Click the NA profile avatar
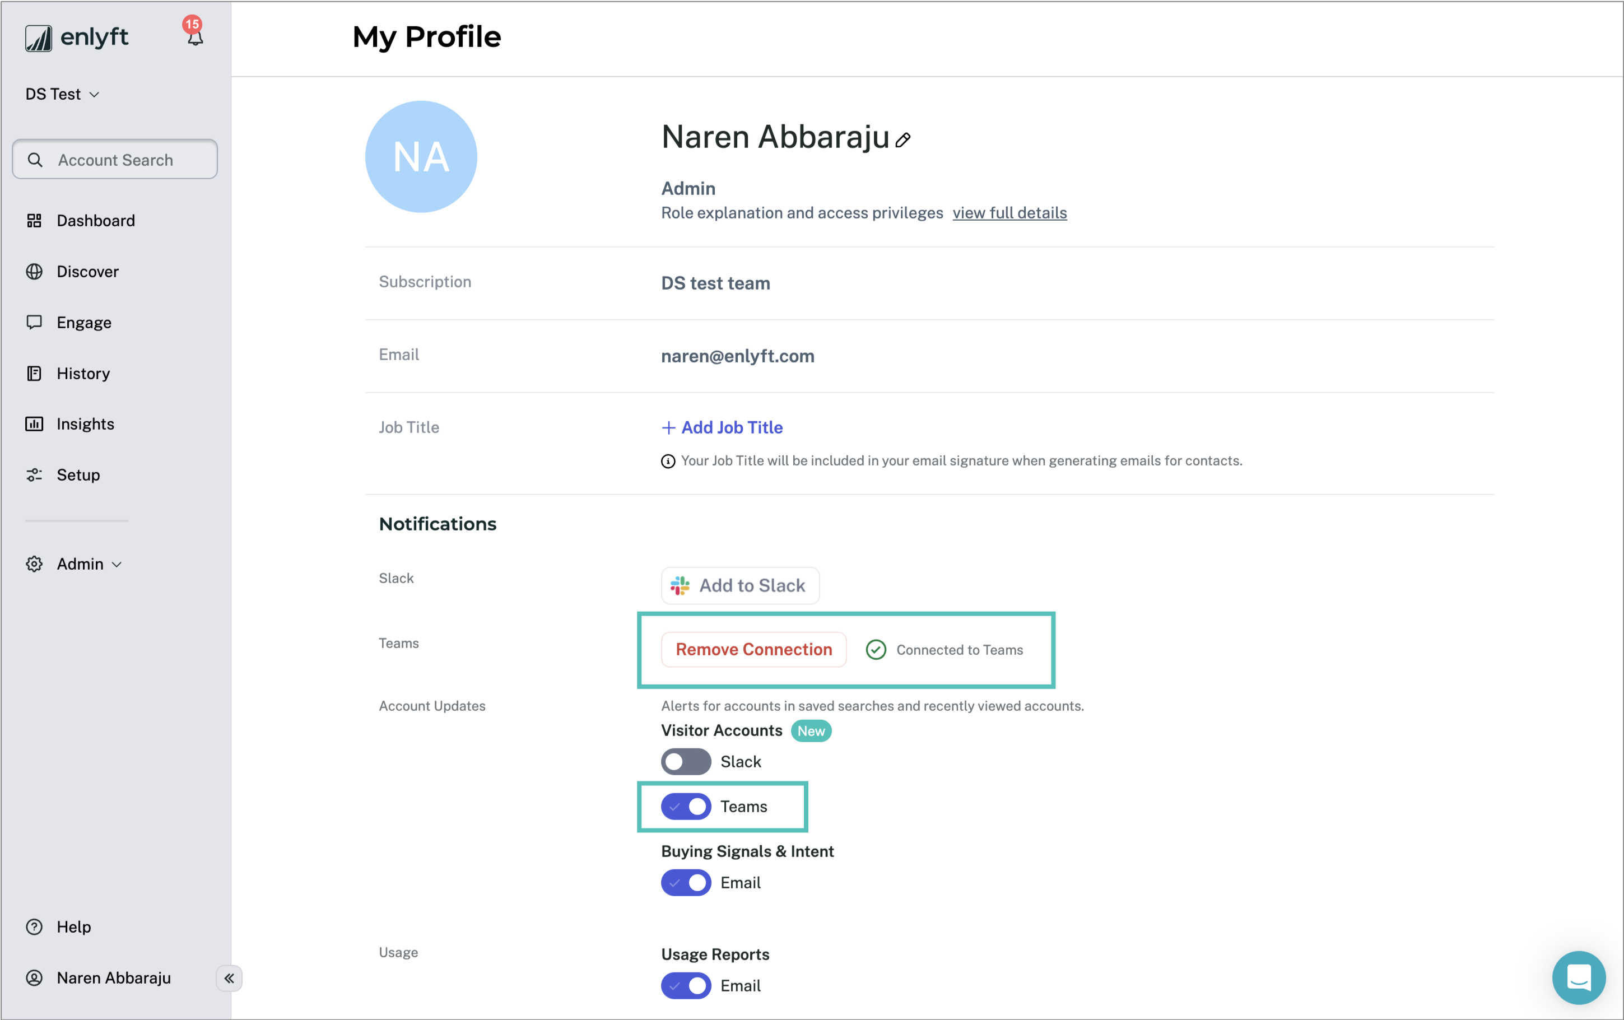Image resolution: width=1624 pixels, height=1020 pixels. point(421,156)
